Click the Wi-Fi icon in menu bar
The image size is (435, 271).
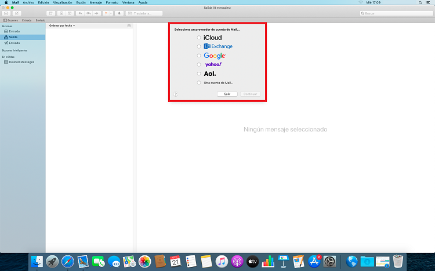point(361,2)
